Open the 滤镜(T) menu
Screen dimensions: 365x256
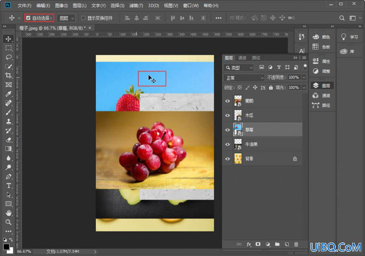click(136, 5)
